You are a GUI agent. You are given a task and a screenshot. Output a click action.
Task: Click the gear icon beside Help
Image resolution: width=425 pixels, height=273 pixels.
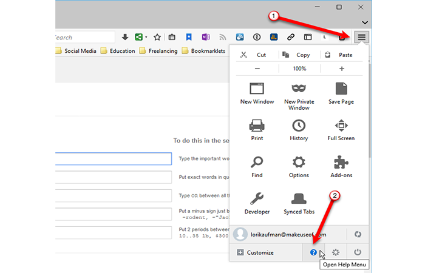[x=336, y=252]
